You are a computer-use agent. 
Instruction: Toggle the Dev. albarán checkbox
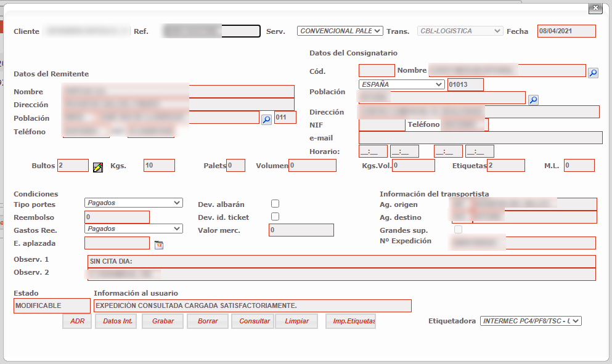[x=275, y=204]
